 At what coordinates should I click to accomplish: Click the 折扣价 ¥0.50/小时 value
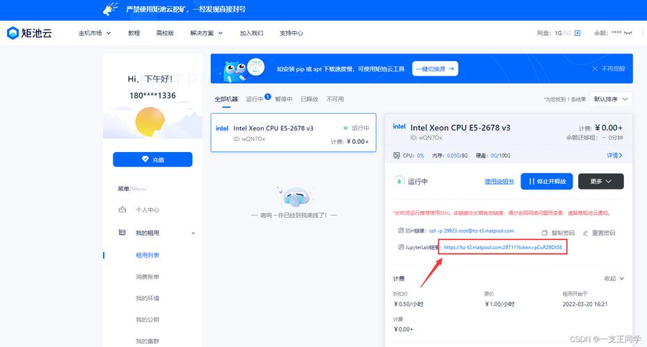coord(408,304)
